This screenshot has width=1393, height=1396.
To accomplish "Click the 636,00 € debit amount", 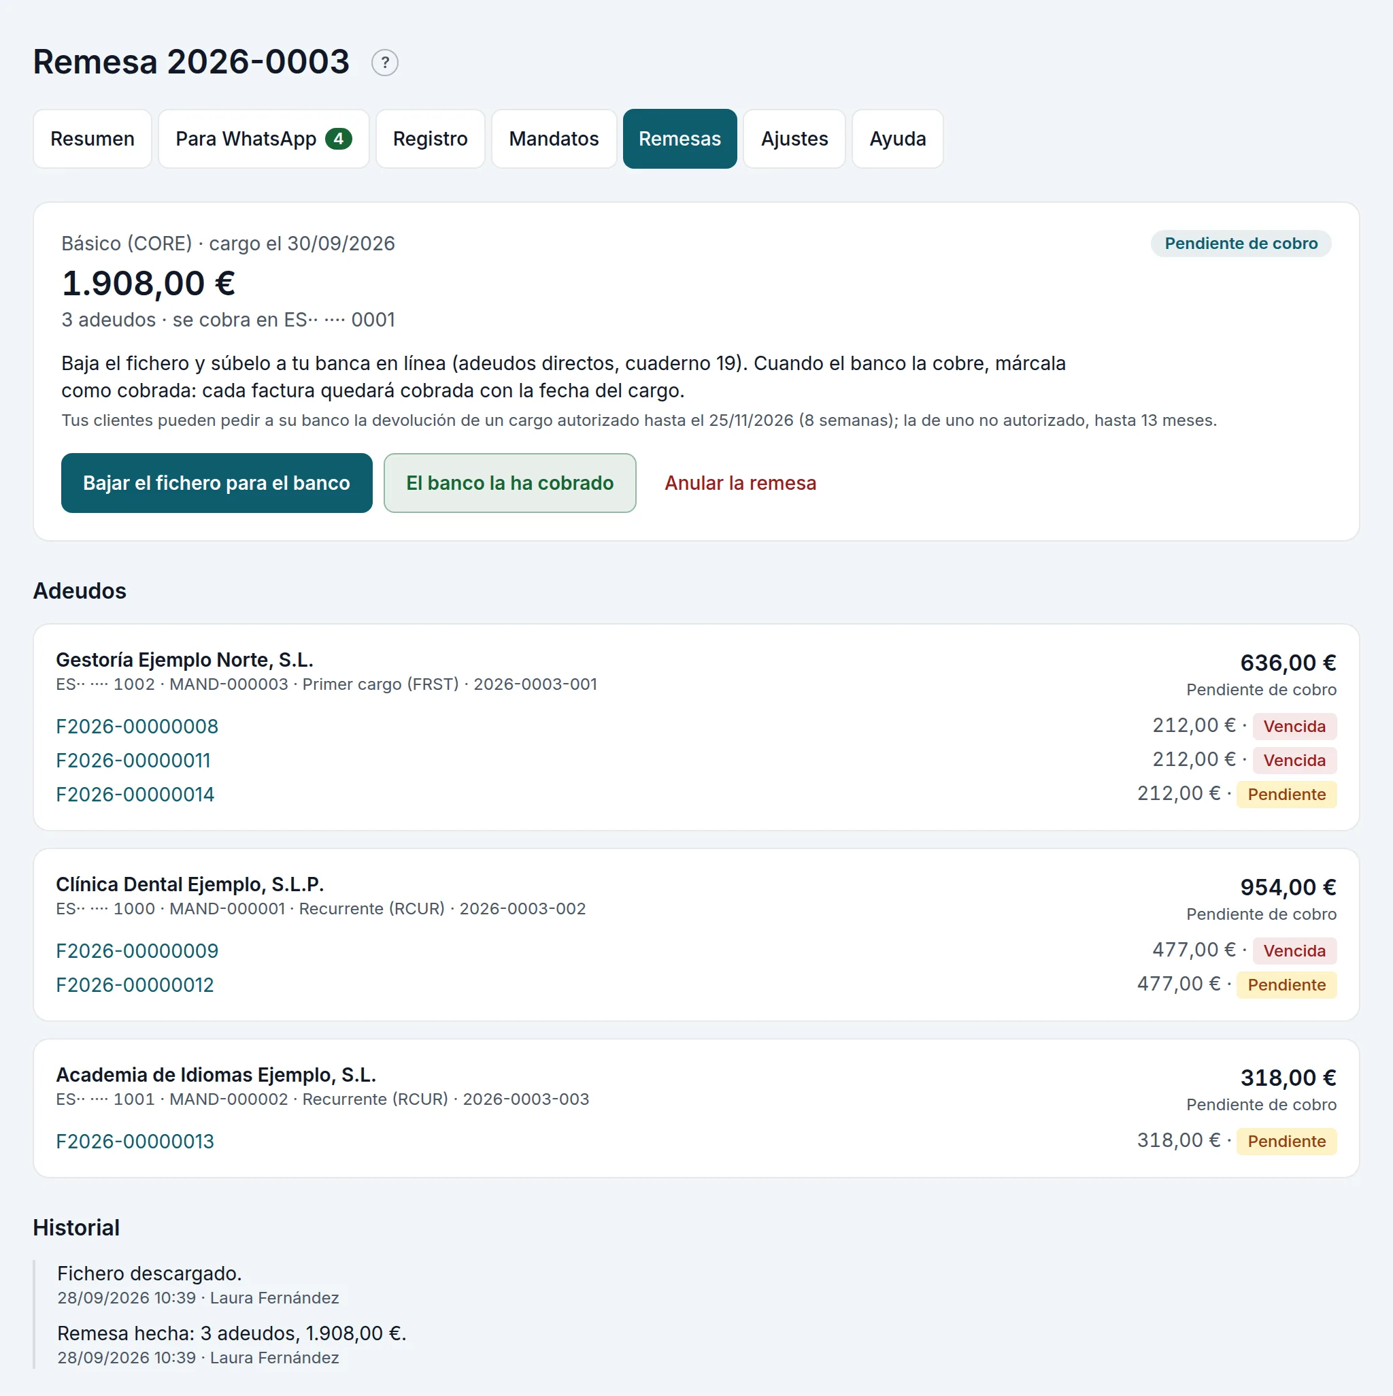I will tap(1288, 663).
